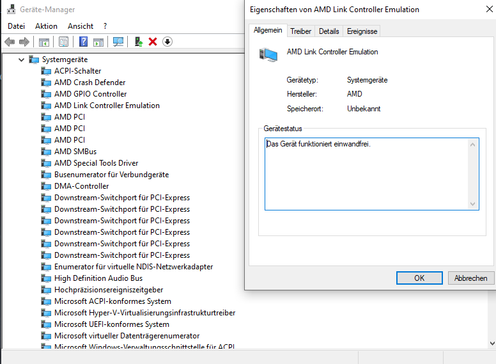
Task: Select Microsoft virtueller Datenträgerenumerator entry
Action: (127, 336)
